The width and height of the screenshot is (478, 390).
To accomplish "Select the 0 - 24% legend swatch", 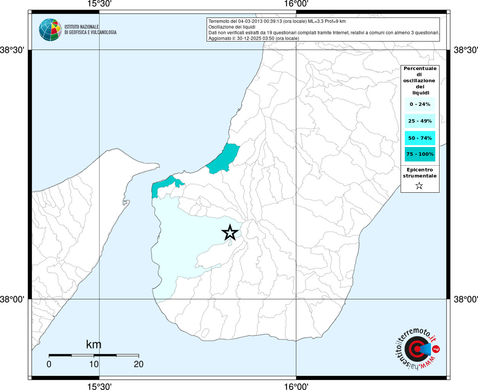I will (420, 104).
